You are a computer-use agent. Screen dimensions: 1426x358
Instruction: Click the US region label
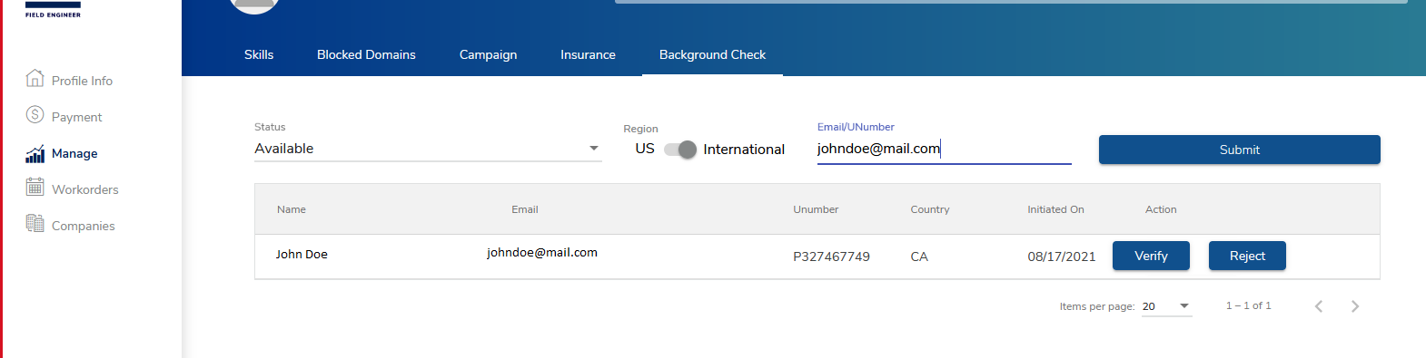(645, 149)
